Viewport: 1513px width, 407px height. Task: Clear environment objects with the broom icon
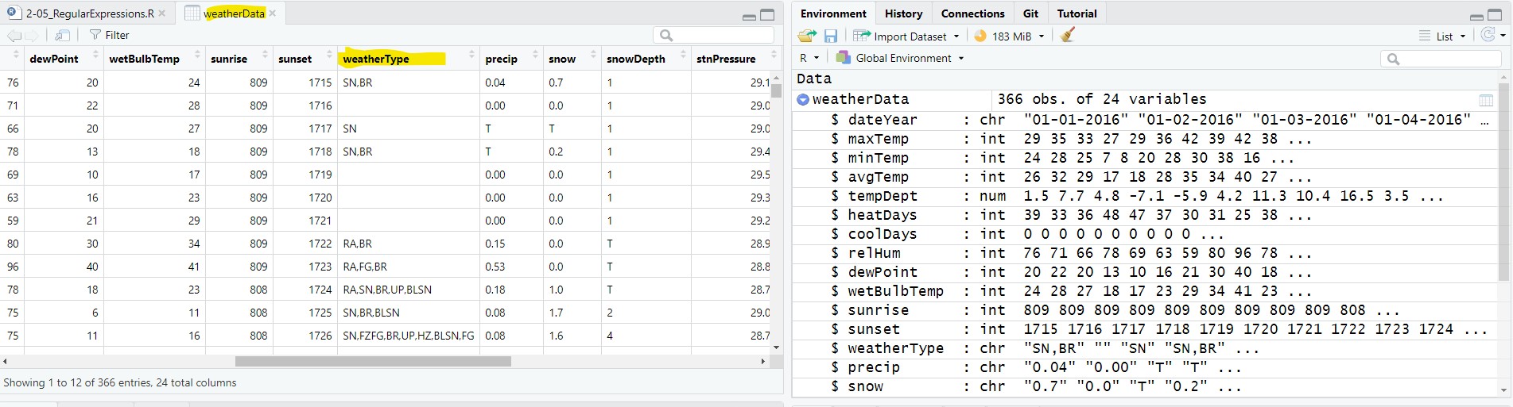pos(1068,35)
